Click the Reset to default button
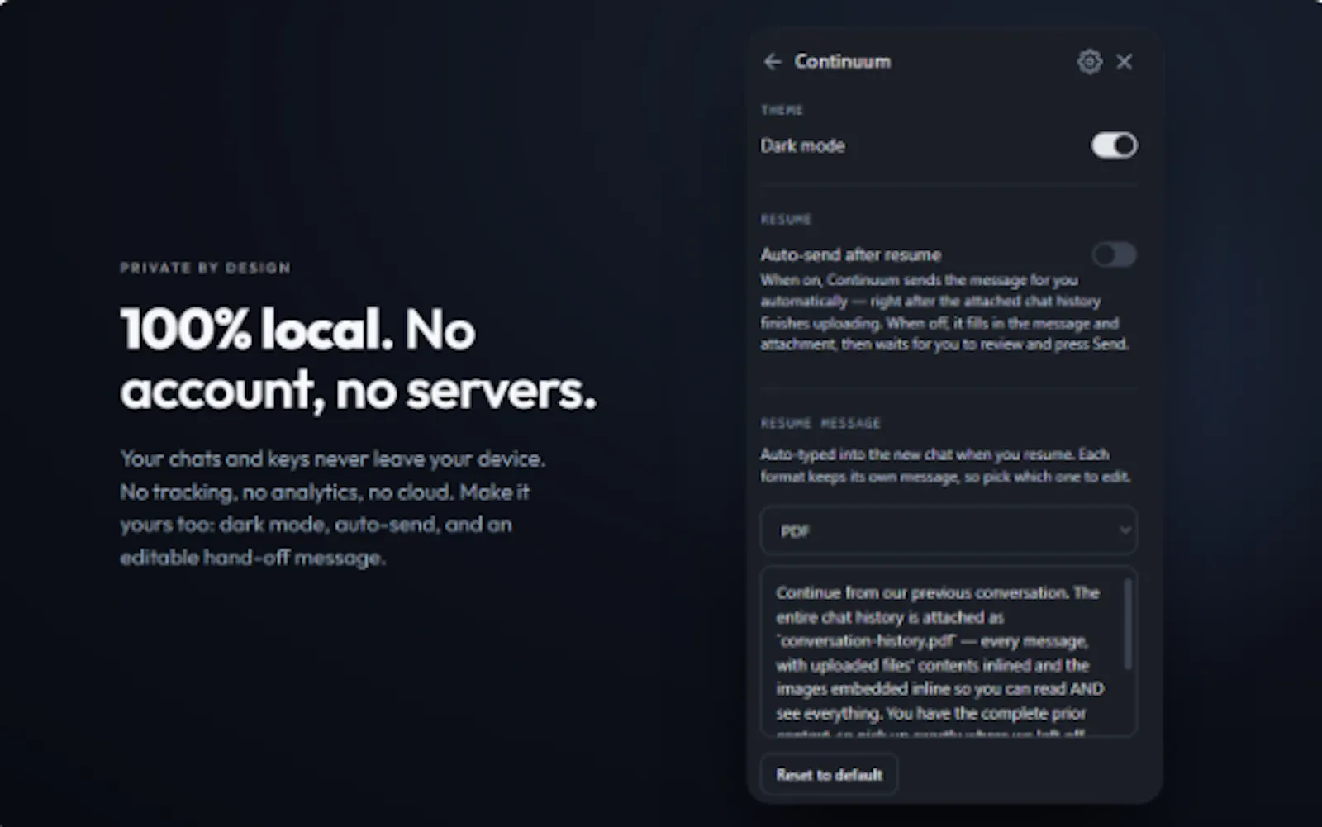The height and width of the screenshot is (827, 1322). pyautogui.click(x=829, y=775)
